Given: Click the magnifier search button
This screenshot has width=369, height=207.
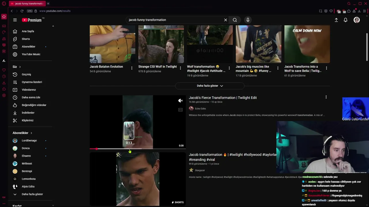Looking at the screenshot, I should 235,20.
